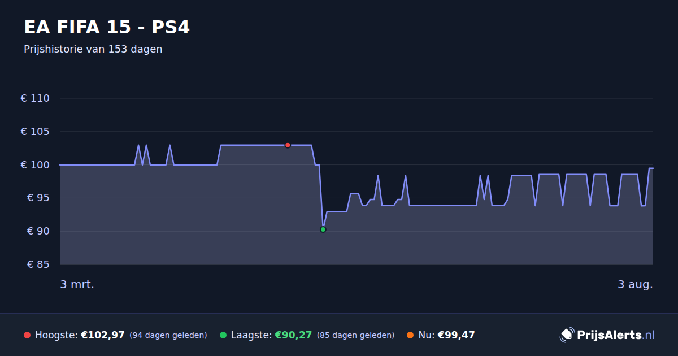Click the current price value €99,47
This screenshot has height=356, width=678.
457,335
